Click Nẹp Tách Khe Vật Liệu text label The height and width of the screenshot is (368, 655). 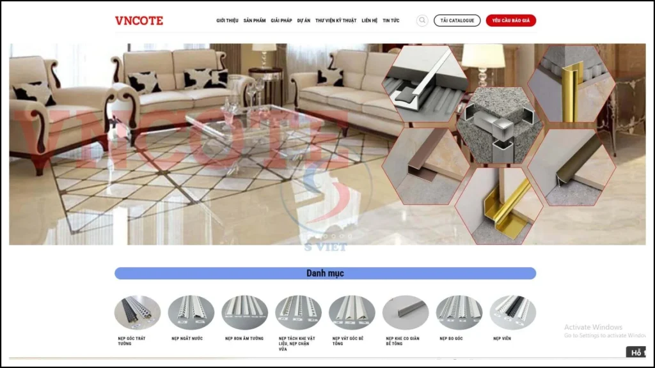pos(297,344)
